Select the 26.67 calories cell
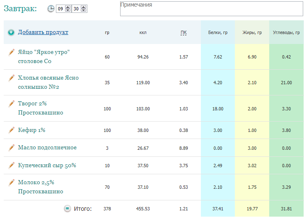The width and height of the screenshot is (304, 217). (x=143, y=148)
